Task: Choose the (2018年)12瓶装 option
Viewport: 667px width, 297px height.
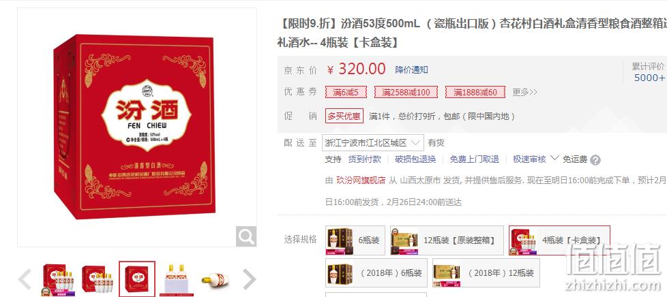Action: tap(486, 272)
